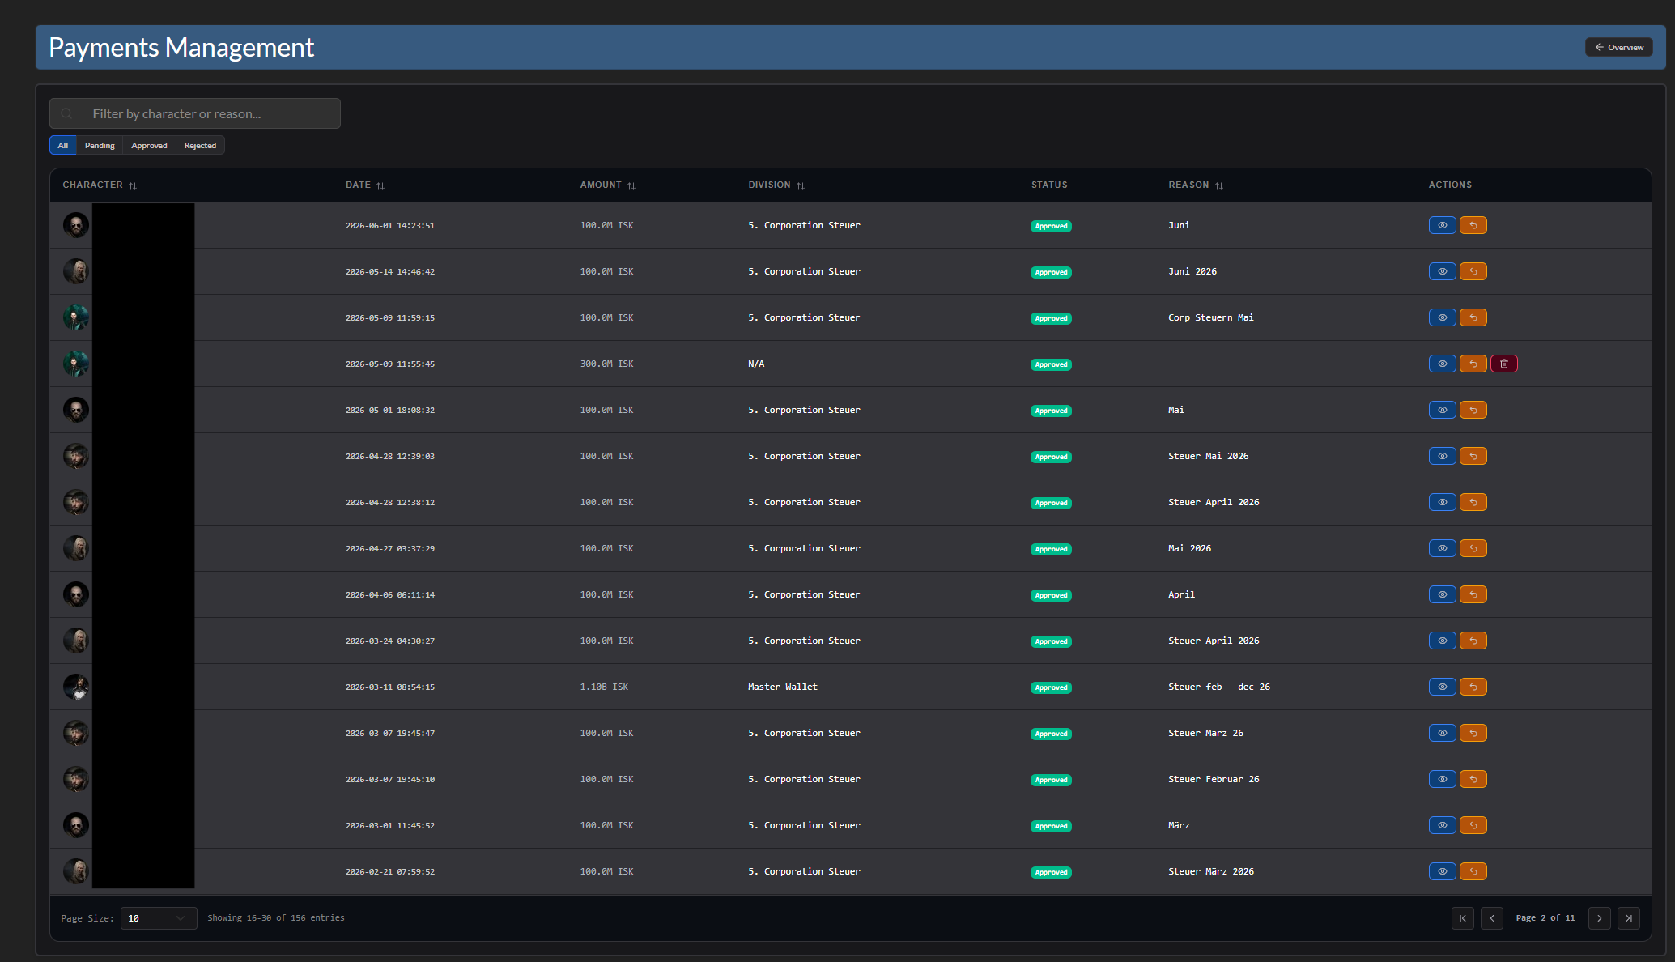Filter payments by Rejected

click(x=200, y=145)
